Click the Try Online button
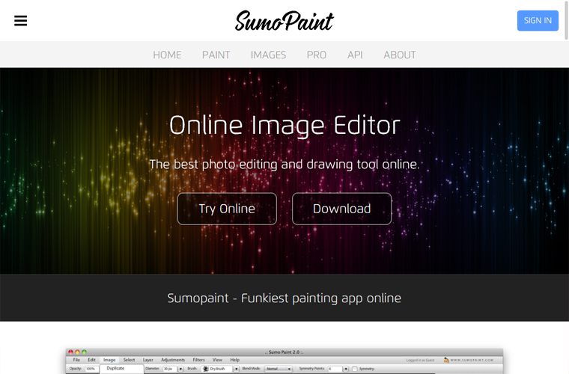The image size is (569, 374). [227, 209]
